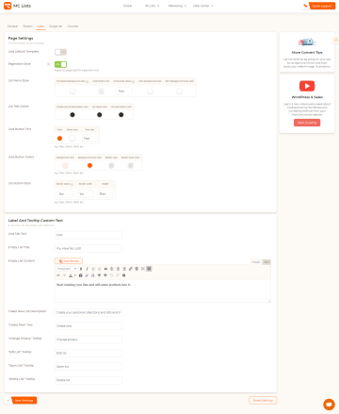The image size is (339, 414).
Task: Pick thumbnail background color swatch
Action: (x=73, y=91)
